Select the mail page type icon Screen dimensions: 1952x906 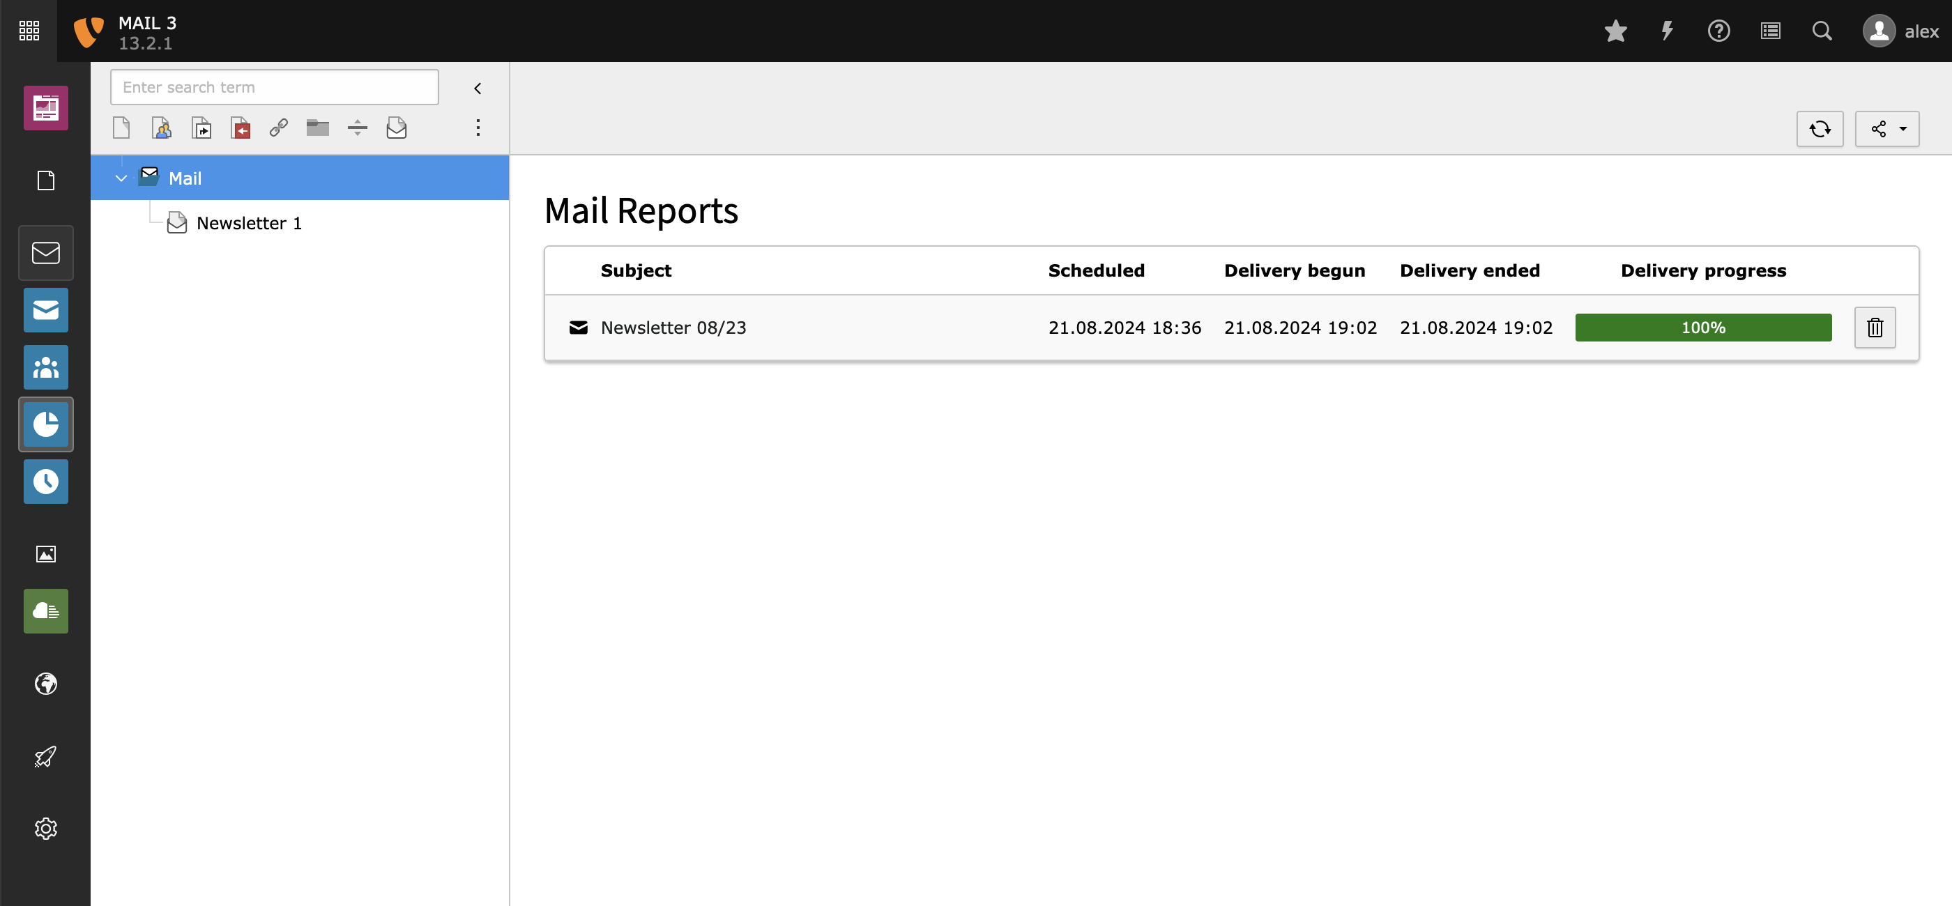tap(396, 128)
